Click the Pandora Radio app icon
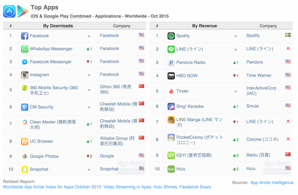 pos(171,63)
